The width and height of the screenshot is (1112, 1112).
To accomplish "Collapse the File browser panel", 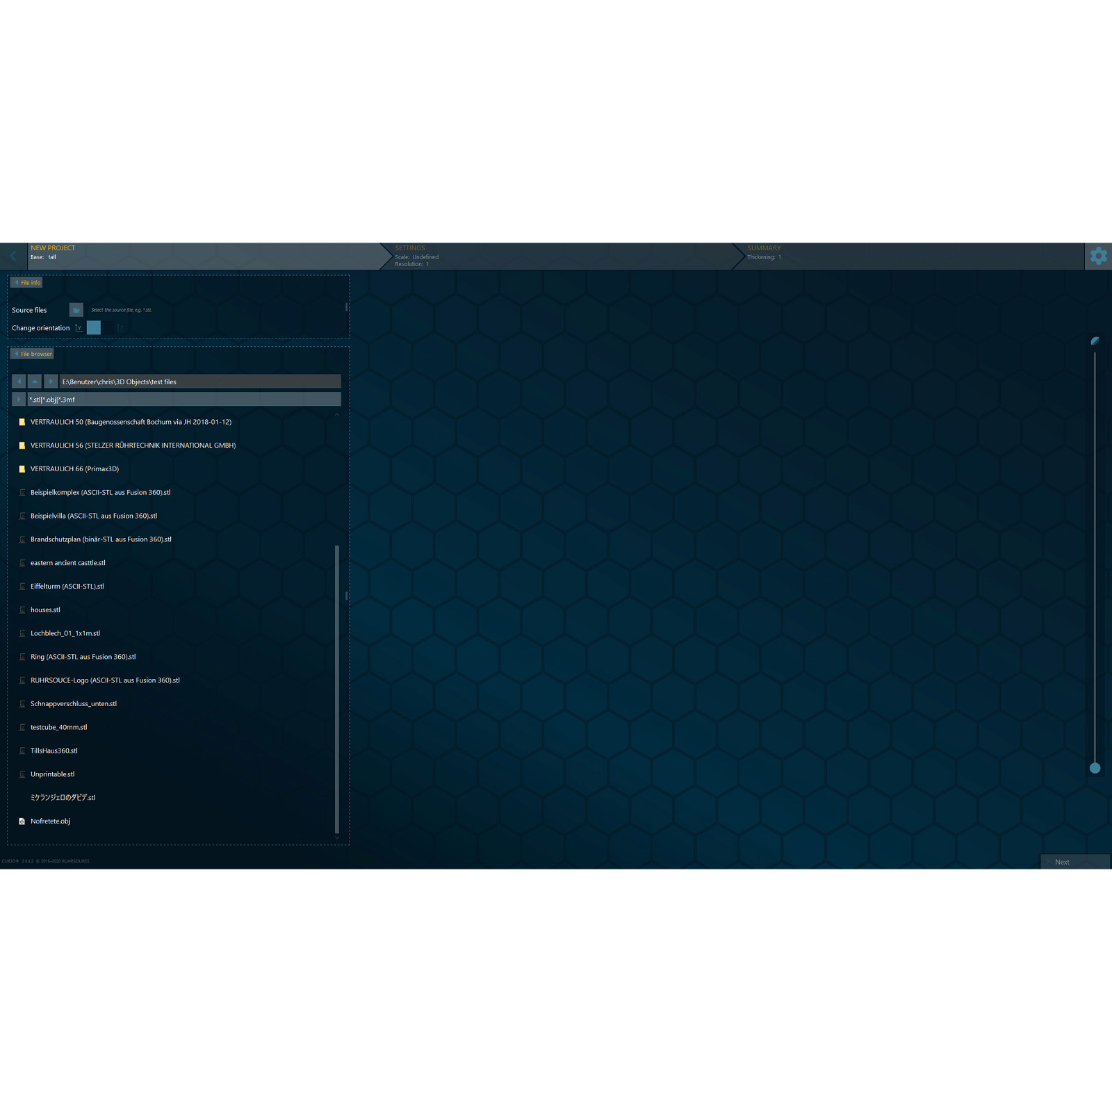I will (31, 353).
